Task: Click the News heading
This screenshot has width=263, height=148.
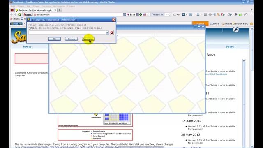Action: click(211, 55)
